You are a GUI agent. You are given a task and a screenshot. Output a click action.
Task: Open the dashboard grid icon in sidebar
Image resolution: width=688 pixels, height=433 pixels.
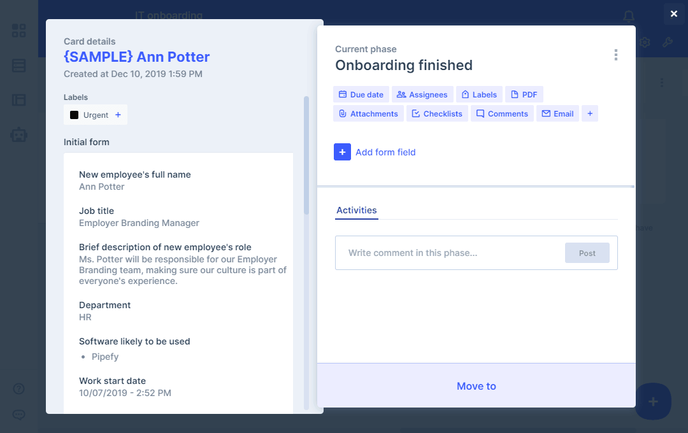pos(19,31)
